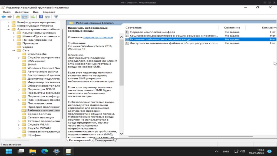Select the 'Сервер Lanman' folder in tree

coord(39,114)
